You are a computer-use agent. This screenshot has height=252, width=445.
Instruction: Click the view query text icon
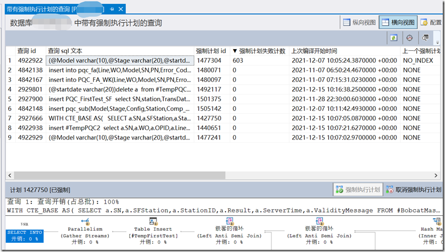(x=425, y=38)
